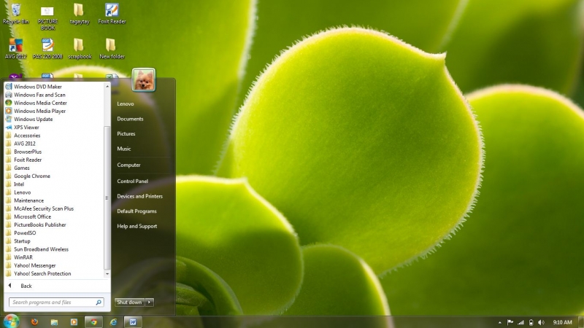Expand the Google Chrome program folder

click(x=31, y=176)
